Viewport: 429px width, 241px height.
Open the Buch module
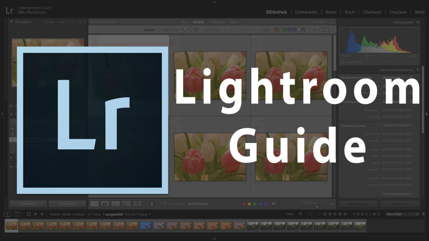350,12
